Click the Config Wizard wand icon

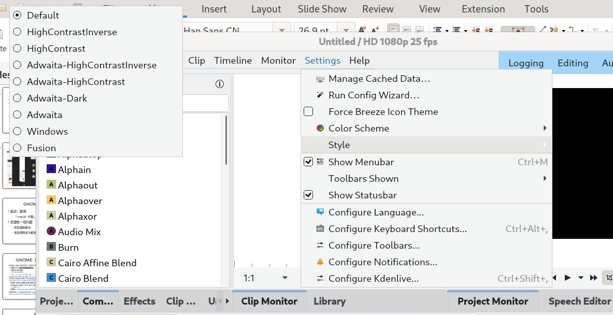[320, 95]
